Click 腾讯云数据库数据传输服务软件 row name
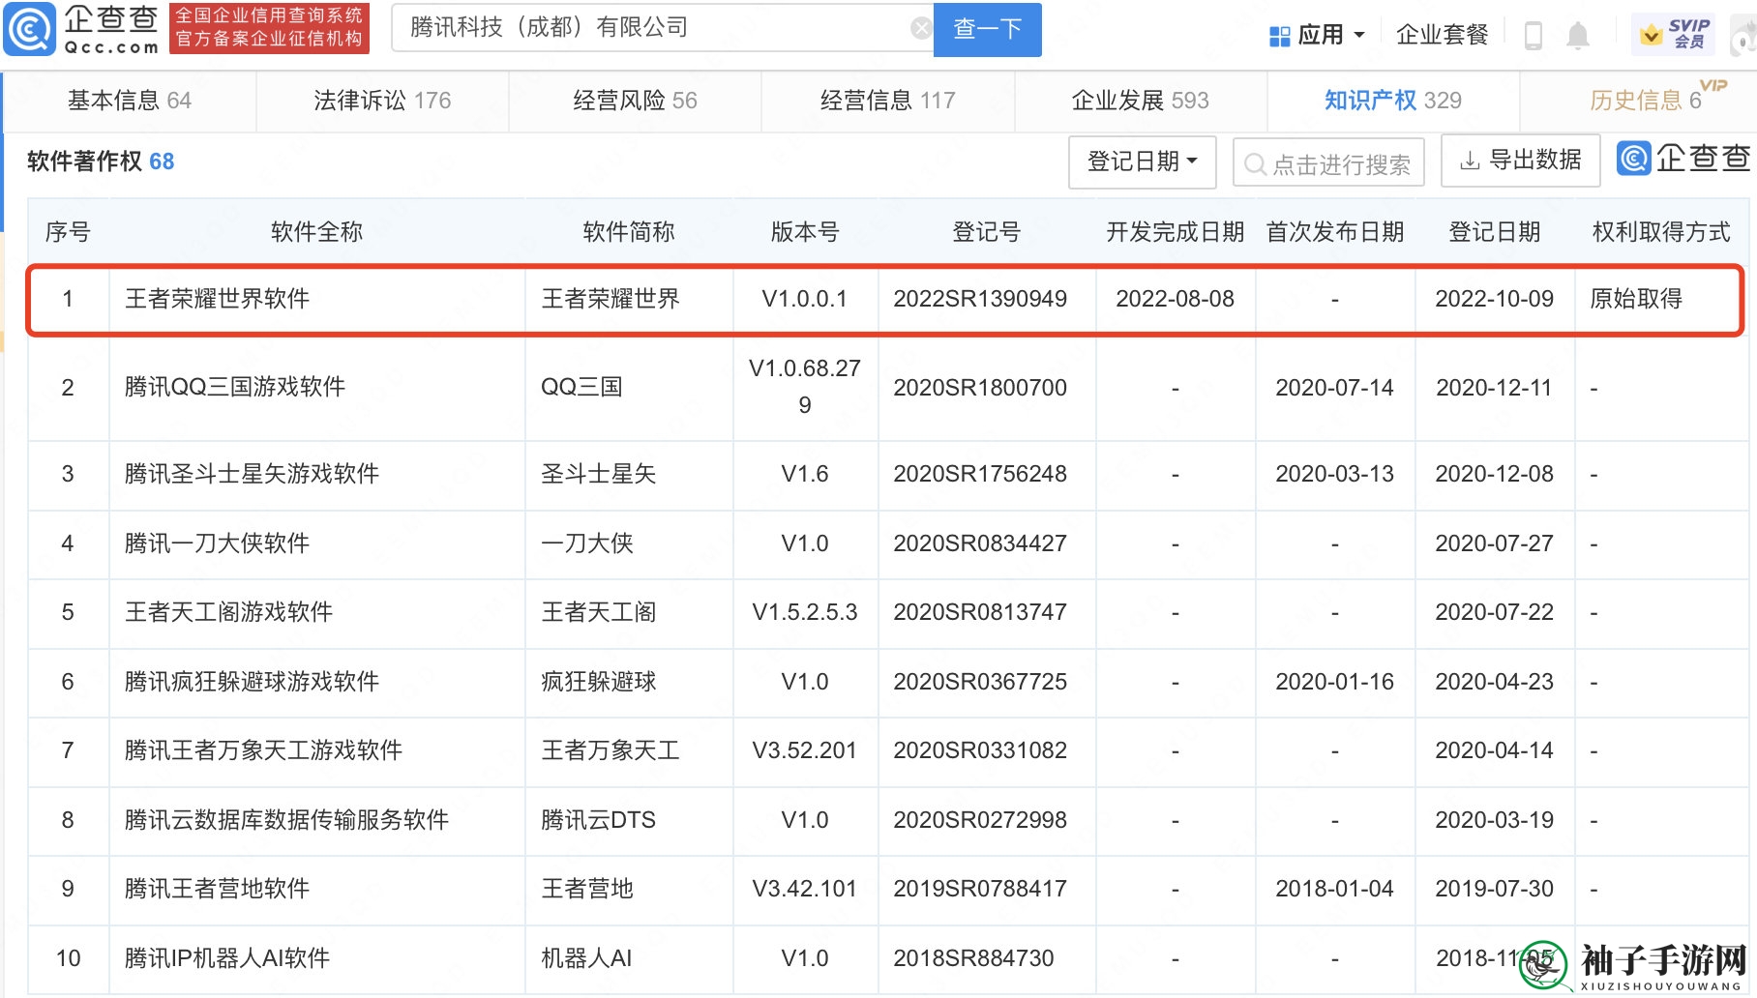Screen dimensions: 1757x998 (x=286, y=820)
